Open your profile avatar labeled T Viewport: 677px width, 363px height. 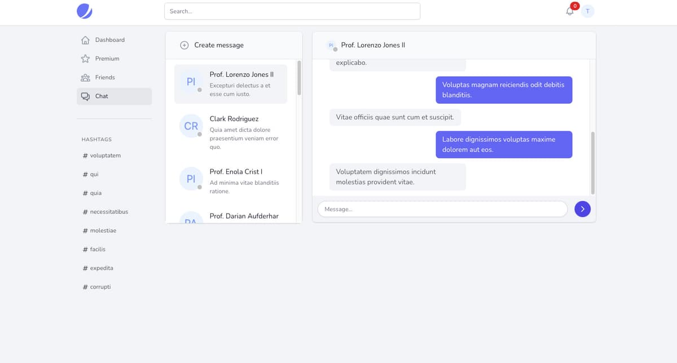[587, 11]
